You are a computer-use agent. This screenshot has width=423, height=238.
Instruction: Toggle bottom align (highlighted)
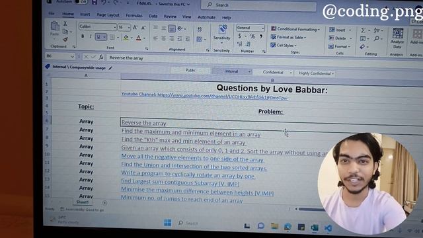coord(172,28)
